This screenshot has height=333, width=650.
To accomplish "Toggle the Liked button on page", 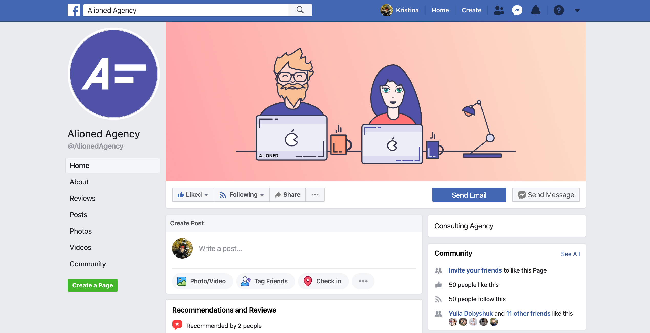I will coord(193,195).
